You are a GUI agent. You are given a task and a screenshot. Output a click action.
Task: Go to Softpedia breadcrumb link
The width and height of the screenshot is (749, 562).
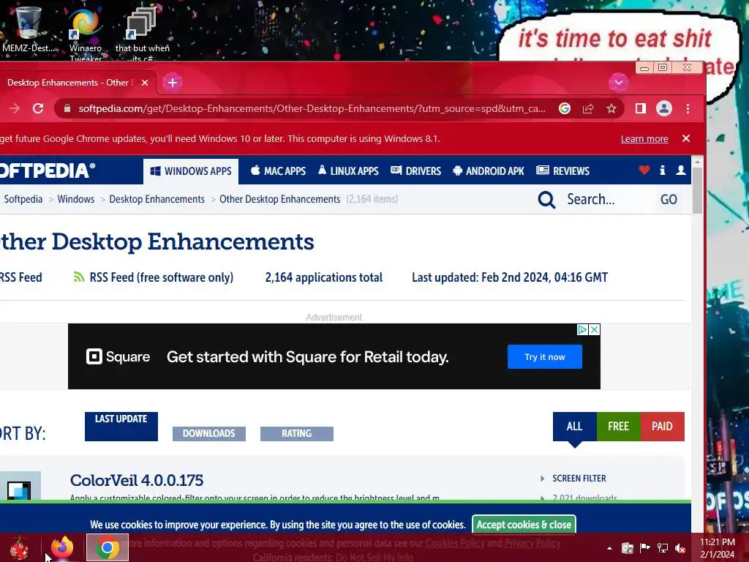[x=23, y=199]
